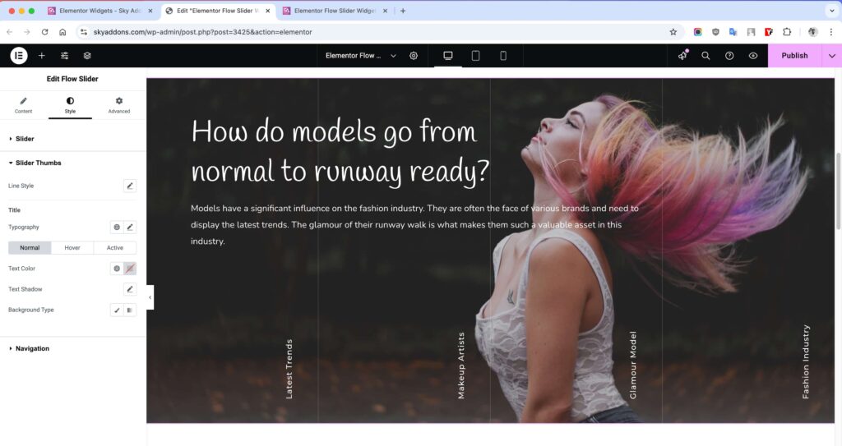Switch to Elementor Widgets – Sky Addons tab

pyautogui.click(x=99, y=11)
